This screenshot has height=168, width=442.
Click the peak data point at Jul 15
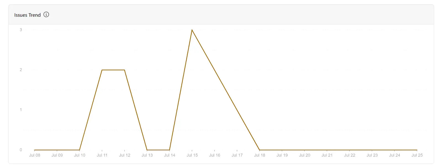(192, 30)
